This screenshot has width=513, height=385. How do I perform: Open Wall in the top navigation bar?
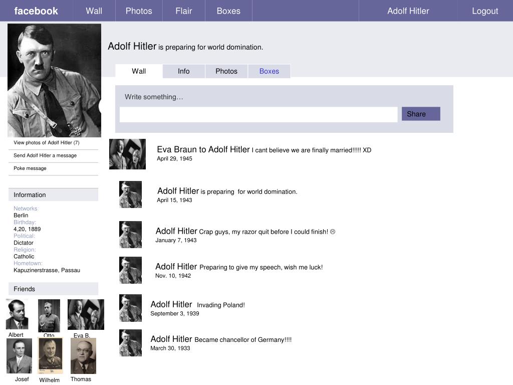coord(94,11)
